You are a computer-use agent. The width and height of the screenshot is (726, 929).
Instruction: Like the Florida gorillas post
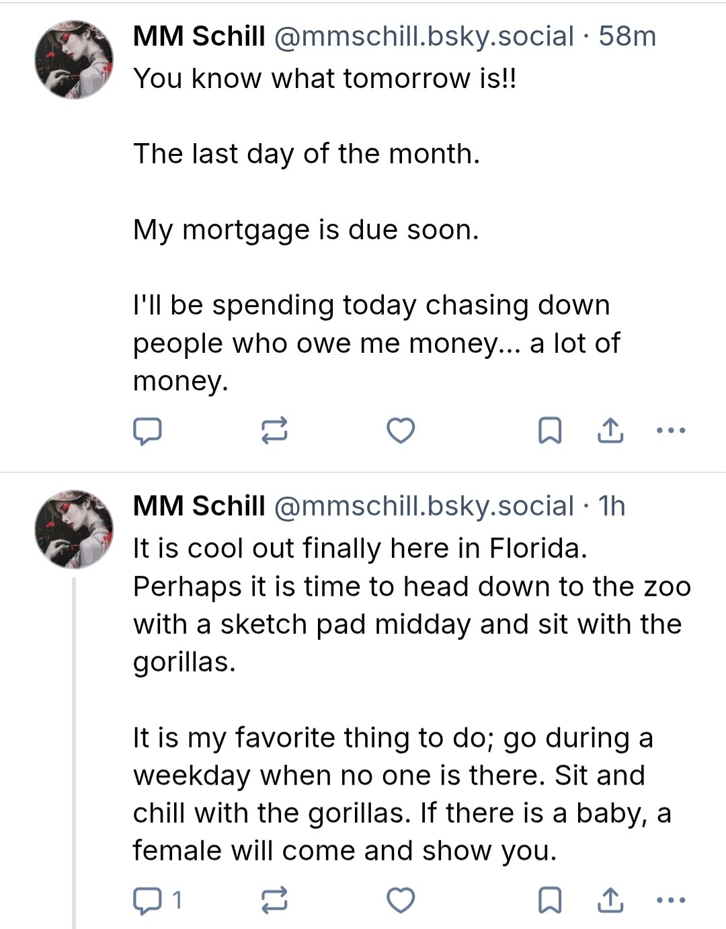pos(401,900)
